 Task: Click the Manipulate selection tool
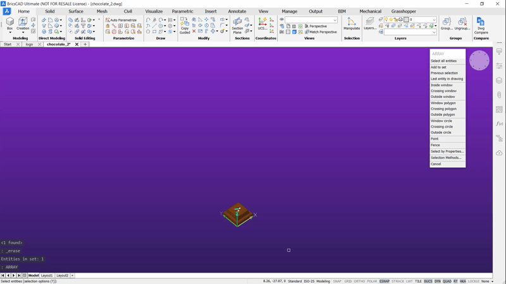click(x=352, y=24)
